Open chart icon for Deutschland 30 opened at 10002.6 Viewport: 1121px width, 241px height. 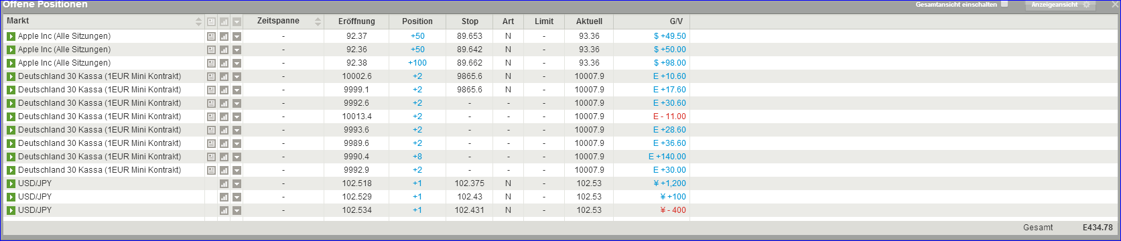[x=224, y=76]
